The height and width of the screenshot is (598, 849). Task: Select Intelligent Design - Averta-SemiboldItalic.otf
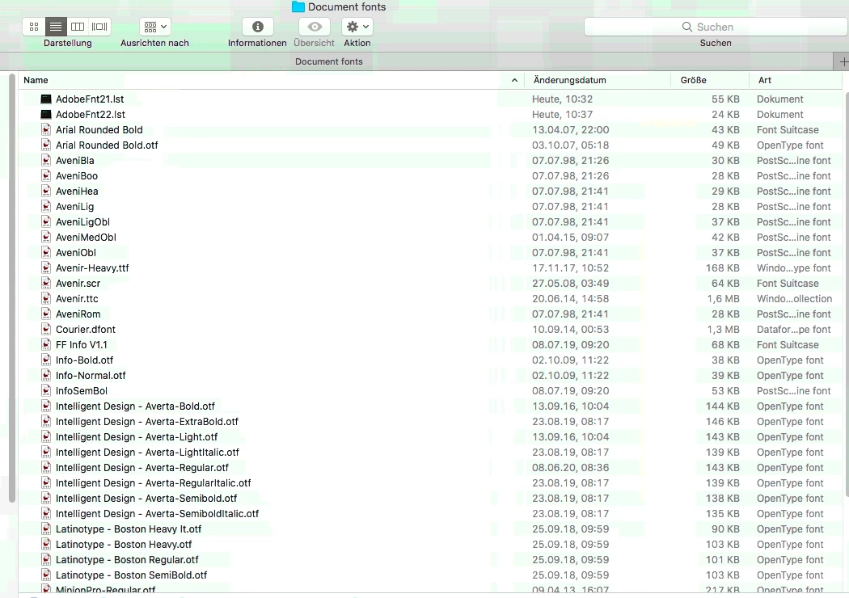click(x=157, y=514)
